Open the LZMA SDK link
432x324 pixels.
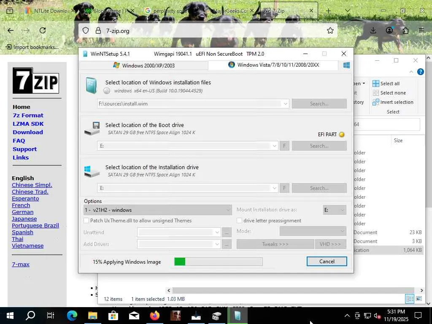pos(28,124)
